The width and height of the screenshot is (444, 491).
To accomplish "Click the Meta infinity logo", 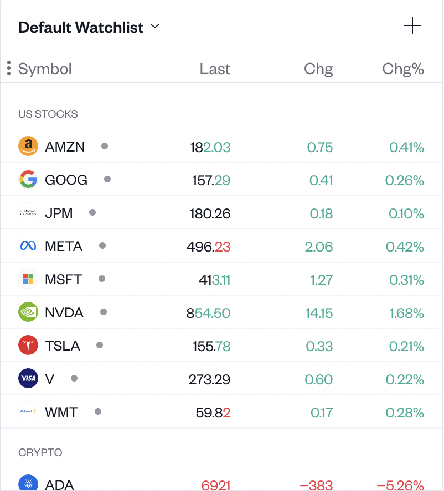I will [28, 245].
